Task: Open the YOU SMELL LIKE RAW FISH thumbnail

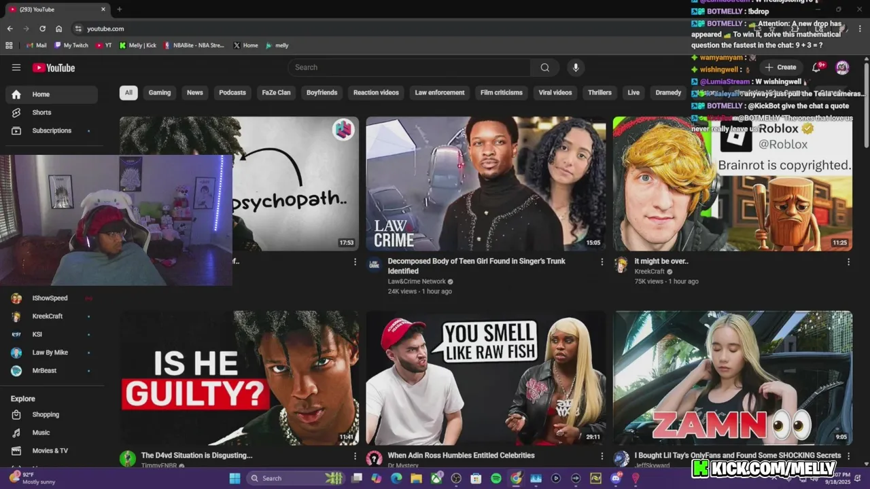Action: pos(485,378)
